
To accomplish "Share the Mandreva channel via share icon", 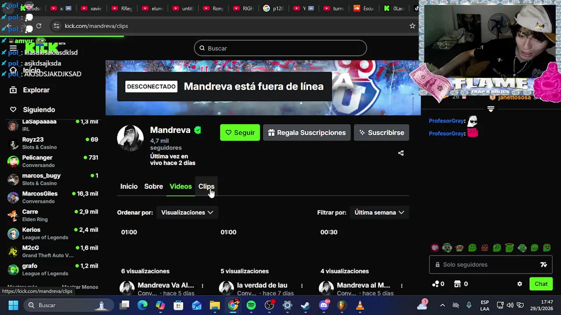I will (x=401, y=153).
